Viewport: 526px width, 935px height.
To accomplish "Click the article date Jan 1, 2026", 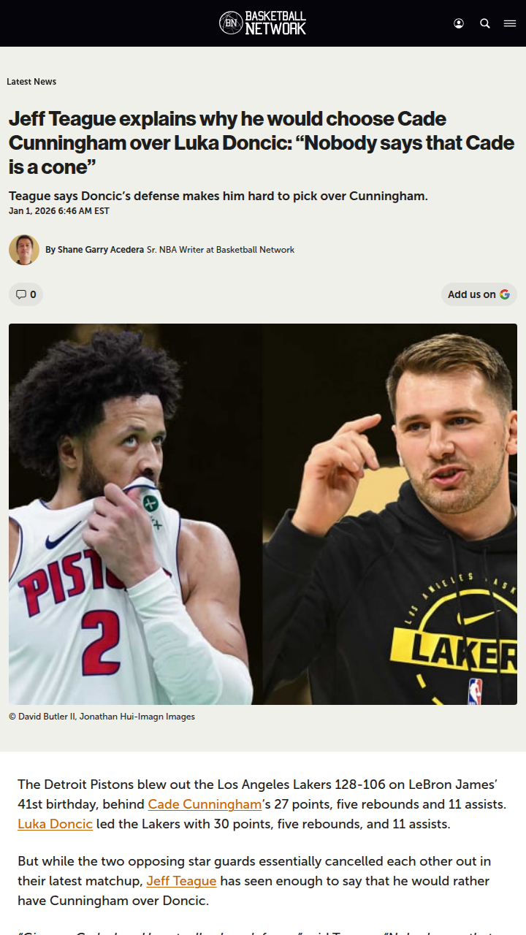I will pyautogui.click(x=59, y=211).
